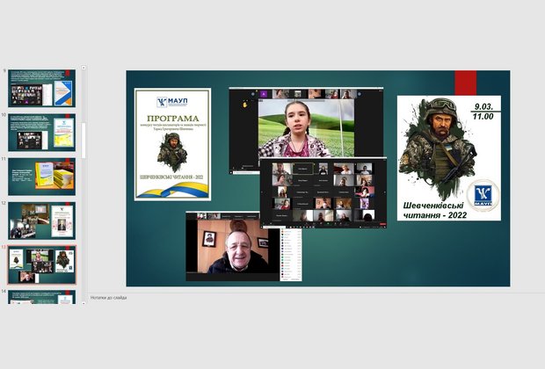Select the ПРОГРАМА poster image on slide
545x369 pixels.
pyautogui.click(x=172, y=143)
